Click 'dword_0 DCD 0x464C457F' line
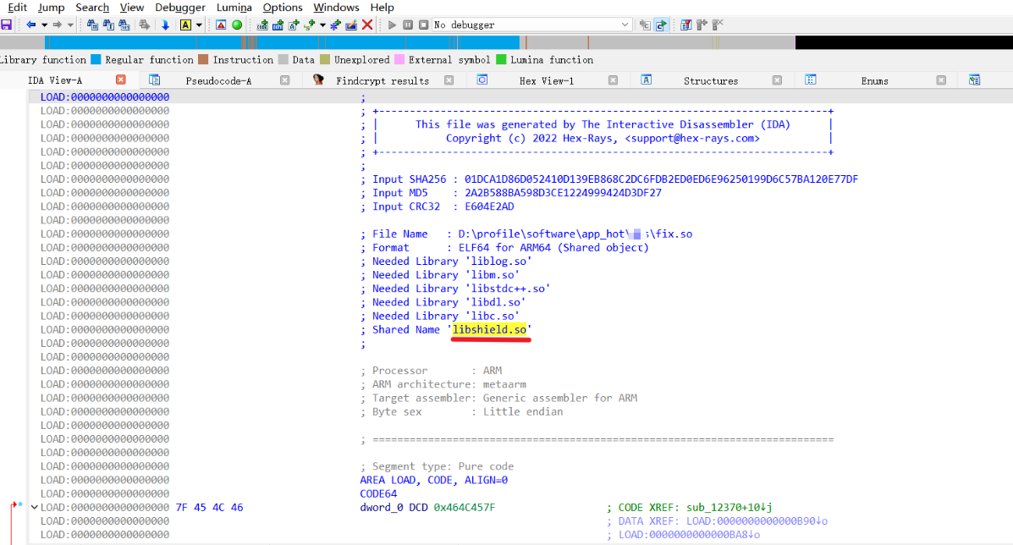 (427, 508)
